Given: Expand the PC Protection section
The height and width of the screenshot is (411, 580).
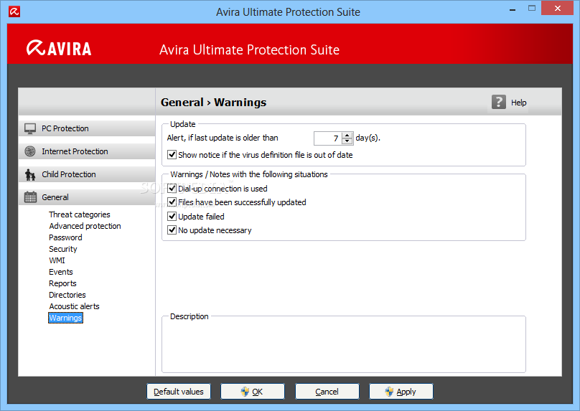Looking at the screenshot, I should (87, 128).
